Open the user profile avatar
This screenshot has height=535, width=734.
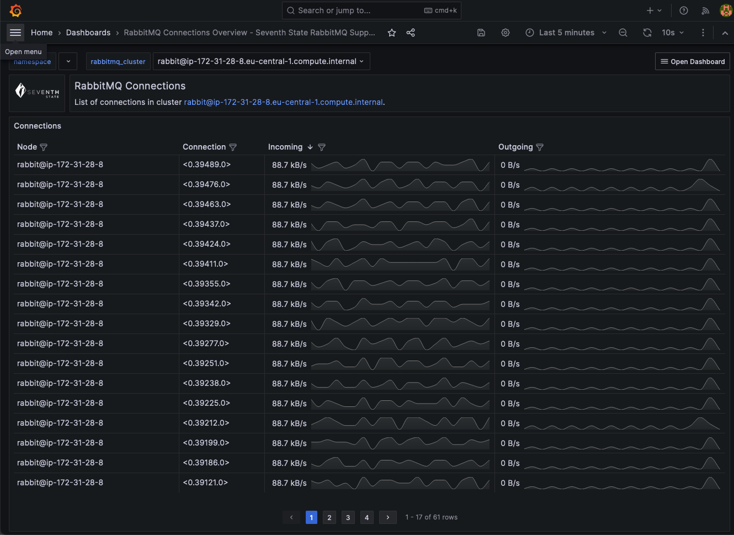726,10
